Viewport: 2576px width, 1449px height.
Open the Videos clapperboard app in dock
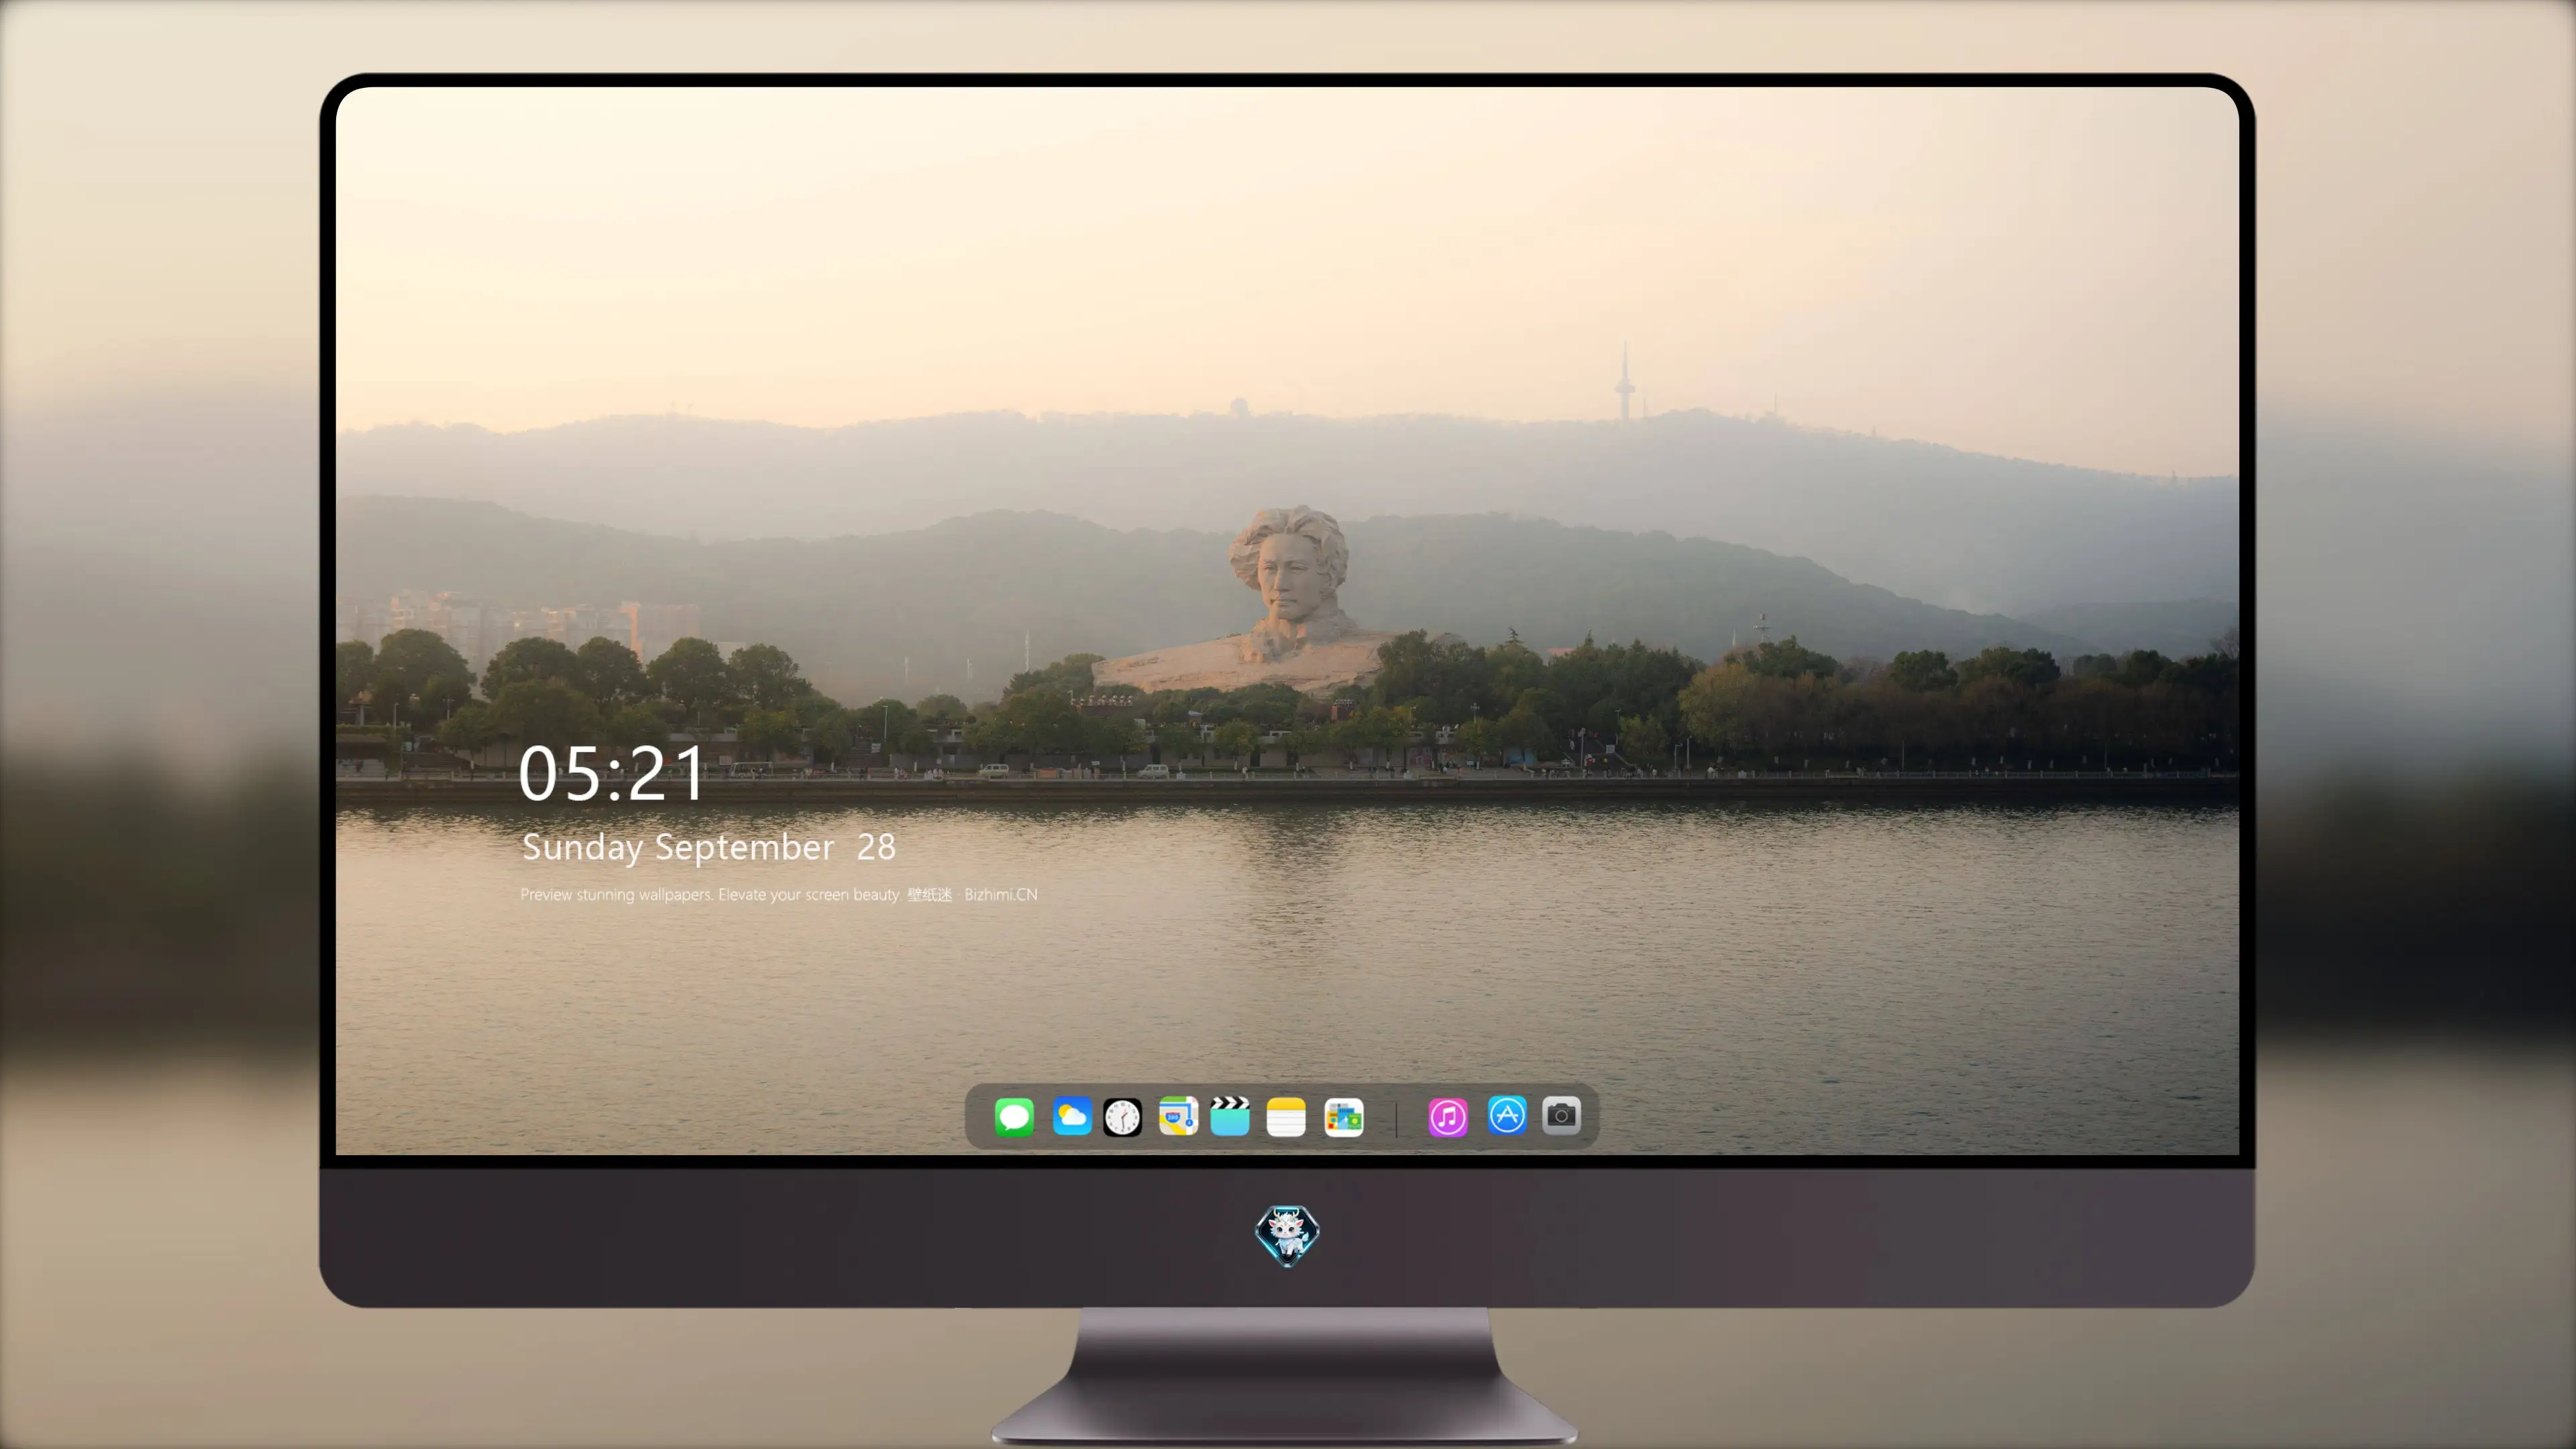1230,1116
